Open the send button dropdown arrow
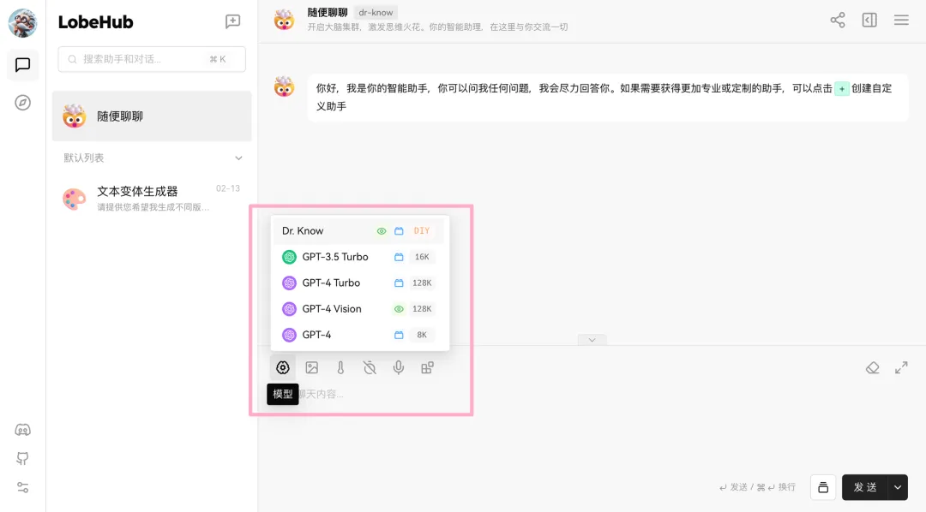Screen dimensions: 926x512 pos(898,487)
